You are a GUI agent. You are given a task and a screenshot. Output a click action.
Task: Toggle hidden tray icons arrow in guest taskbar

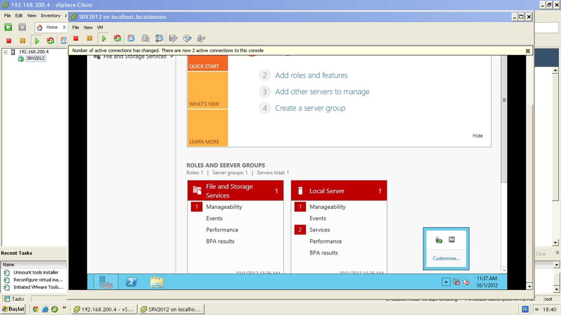click(446, 282)
